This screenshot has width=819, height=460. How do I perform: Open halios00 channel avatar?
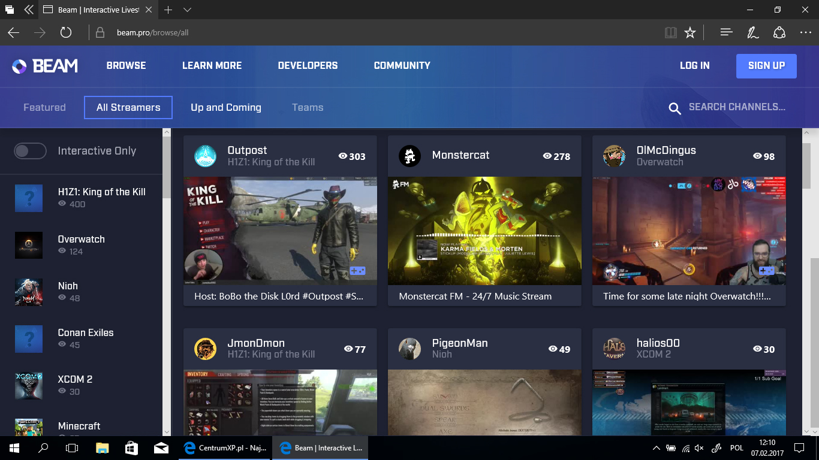tap(615, 349)
